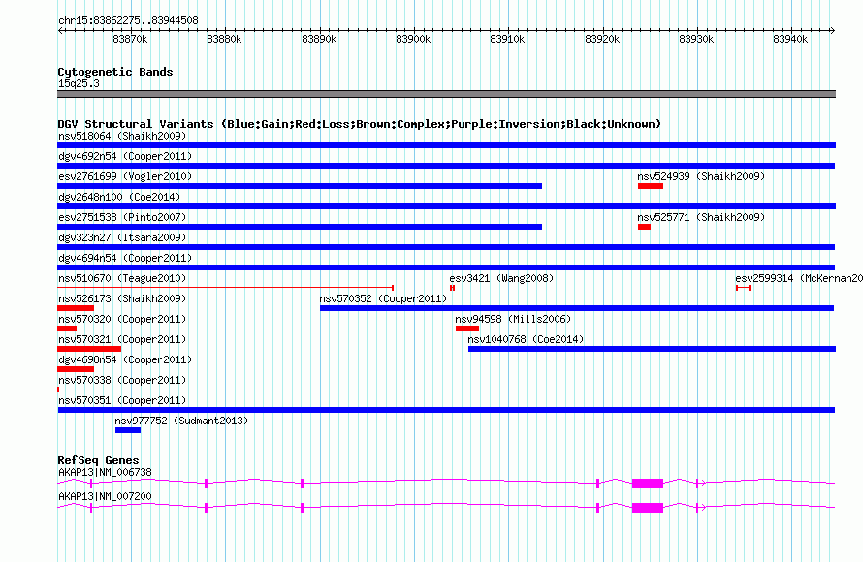Viewport: 863px width, 562px height.
Task: Open label nsv1040768 (Coe2014)
Action: [526, 339]
